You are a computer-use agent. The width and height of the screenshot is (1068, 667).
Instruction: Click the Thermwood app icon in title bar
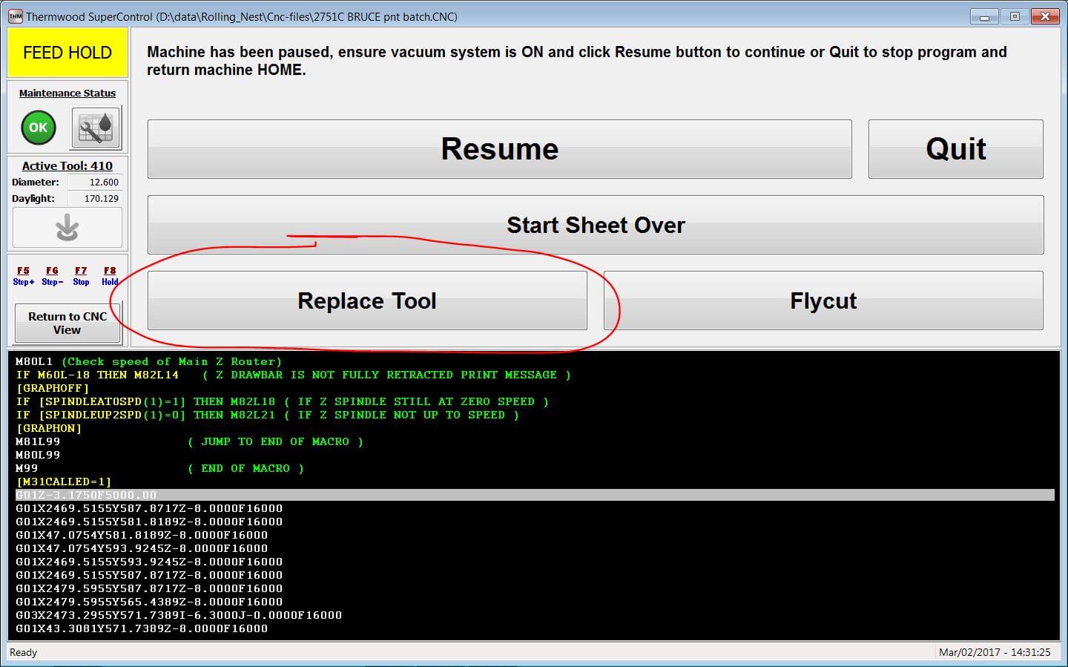pyautogui.click(x=15, y=16)
